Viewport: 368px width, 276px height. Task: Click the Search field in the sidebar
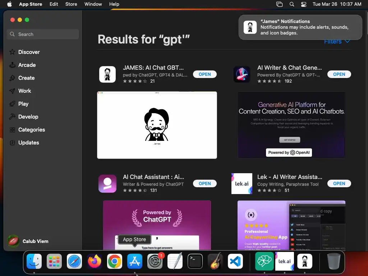click(x=43, y=34)
